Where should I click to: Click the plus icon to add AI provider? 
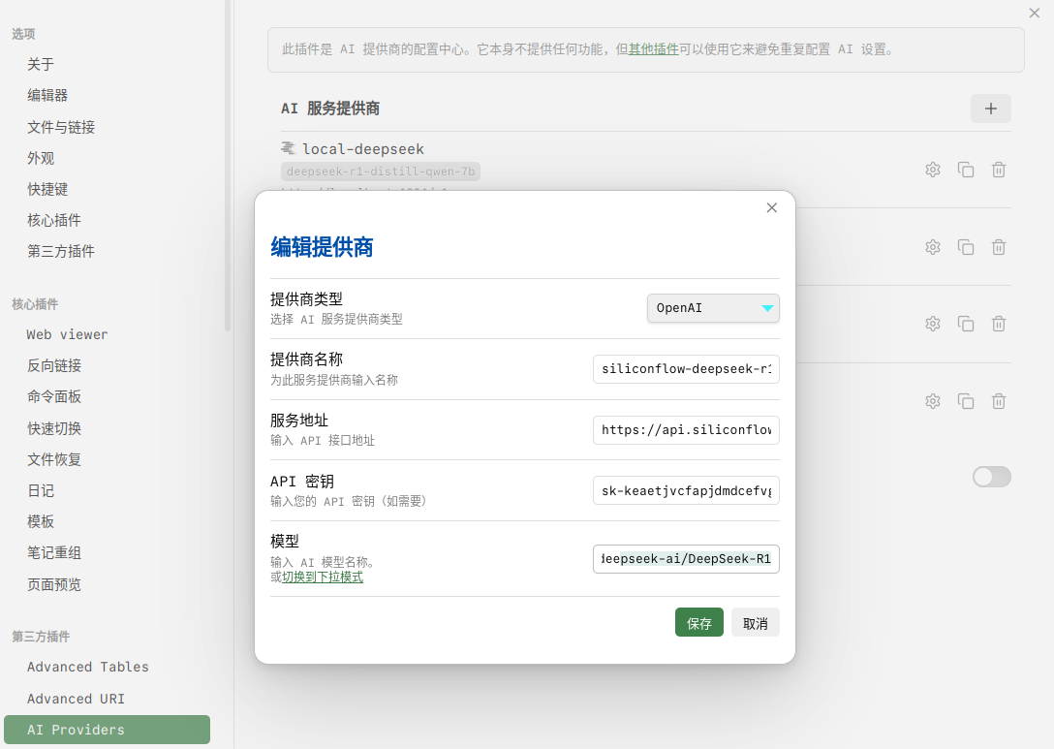tap(990, 109)
